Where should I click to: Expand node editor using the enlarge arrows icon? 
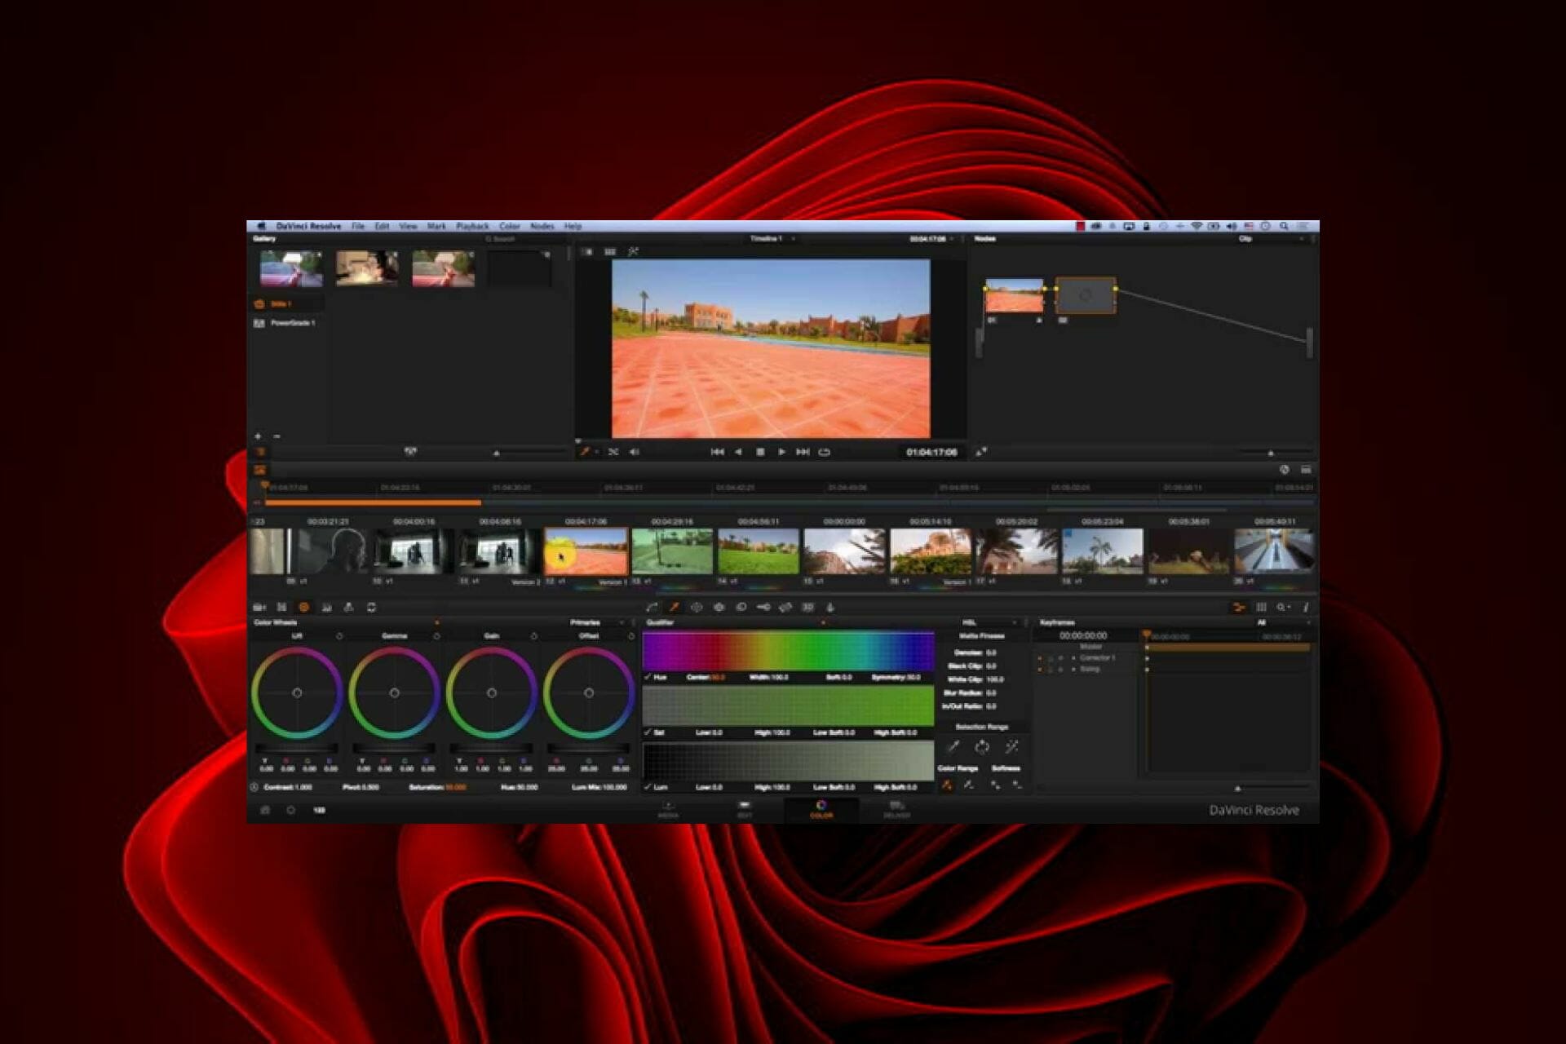(x=981, y=452)
